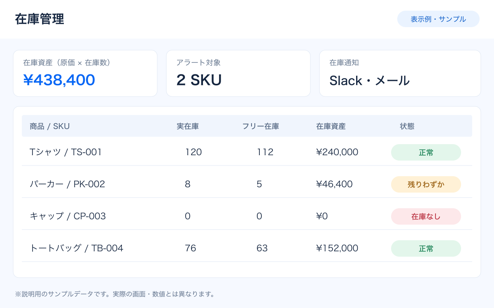Click the ※説明用のサンプルデータです footnote
Screen dimensions: 494x308
(115, 294)
